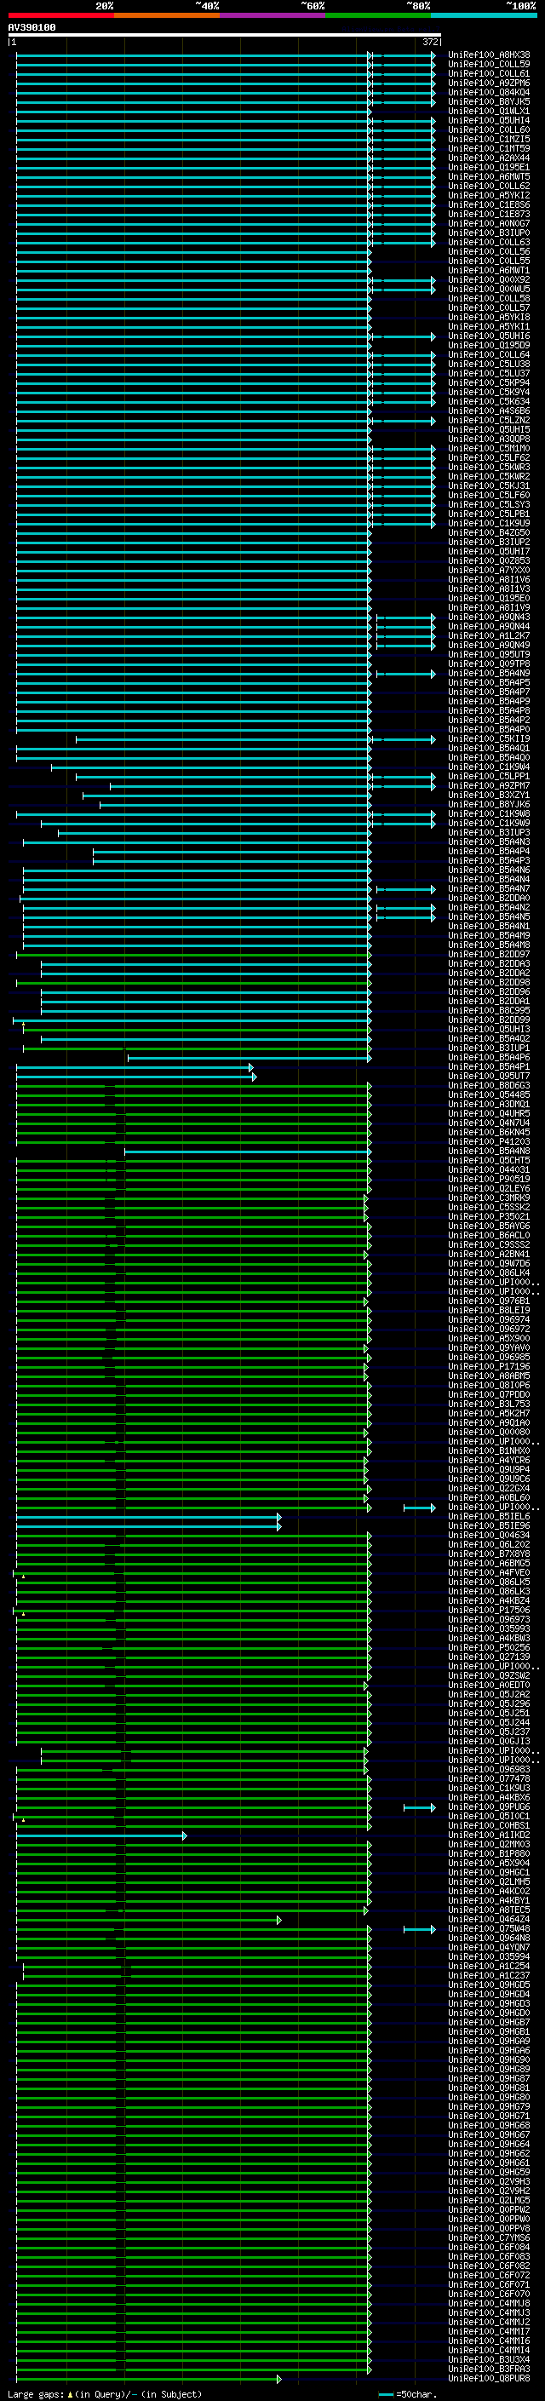Screen dimensions: 545x2401
Task: Select UniRef100_B6KN45
Action: point(489,1133)
